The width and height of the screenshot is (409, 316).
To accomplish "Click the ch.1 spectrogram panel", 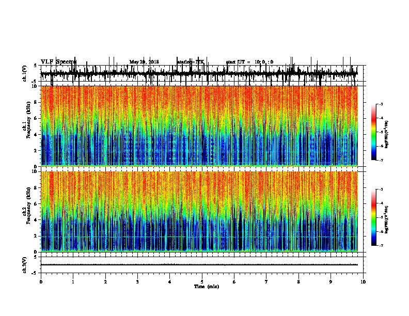I will (x=199, y=126).
